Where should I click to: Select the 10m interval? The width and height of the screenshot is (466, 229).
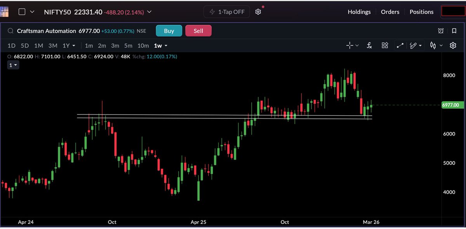(143, 45)
